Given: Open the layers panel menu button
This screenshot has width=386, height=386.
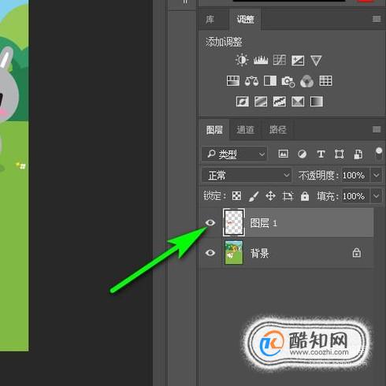Looking at the screenshot, I should point(377,129).
